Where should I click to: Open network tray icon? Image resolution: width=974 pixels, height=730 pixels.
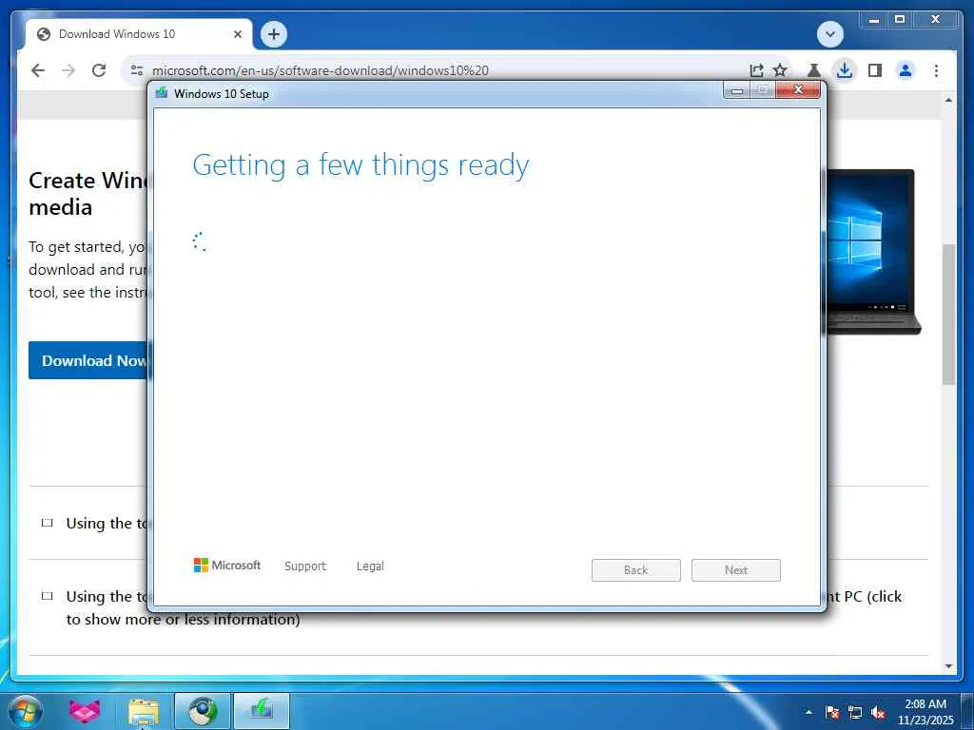pyautogui.click(x=855, y=712)
